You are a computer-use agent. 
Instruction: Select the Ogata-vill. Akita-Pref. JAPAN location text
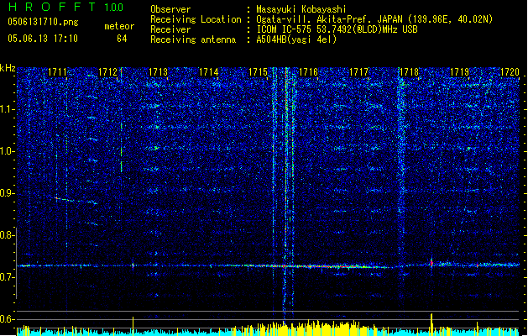(x=374, y=19)
